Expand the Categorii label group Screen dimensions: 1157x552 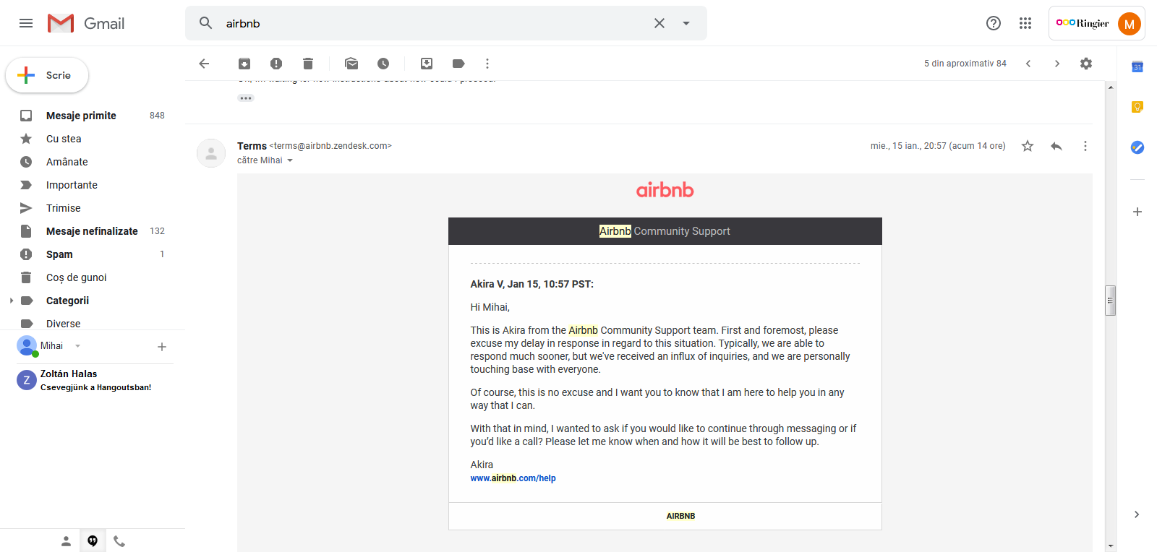coord(12,301)
